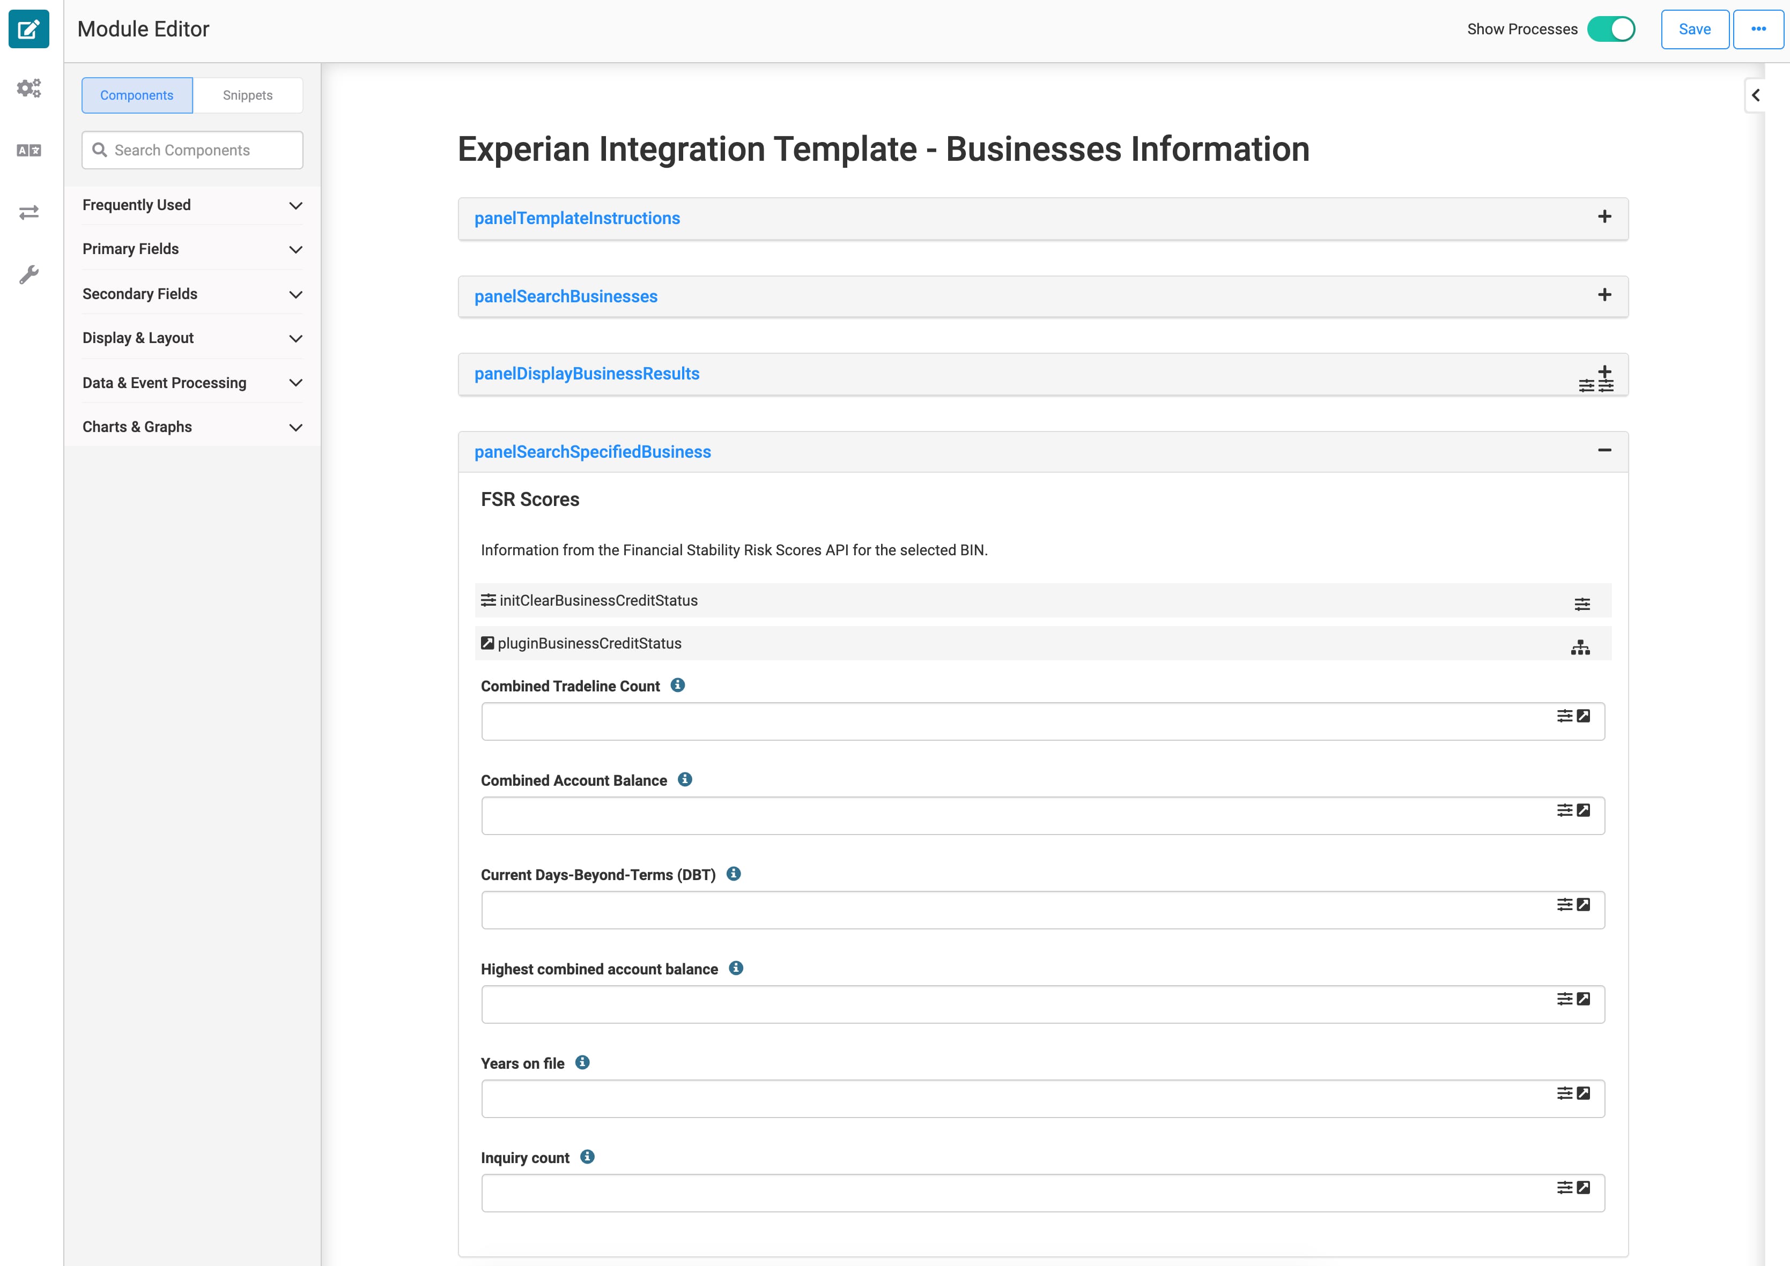Switch to the Snippets tab
1790x1266 pixels.
click(247, 95)
